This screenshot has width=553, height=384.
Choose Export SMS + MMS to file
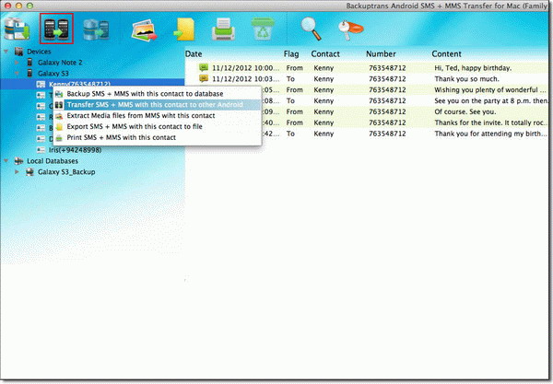(x=158, y=126)
